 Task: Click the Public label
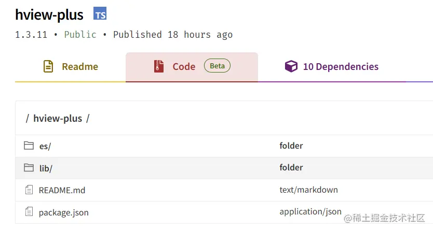(x=80, y=35)
